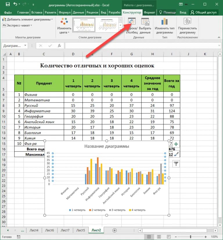Open the Изменить цвета palette
Image resolution: width=223 pixels, height=240 pixels.
[x=64, y=26]
